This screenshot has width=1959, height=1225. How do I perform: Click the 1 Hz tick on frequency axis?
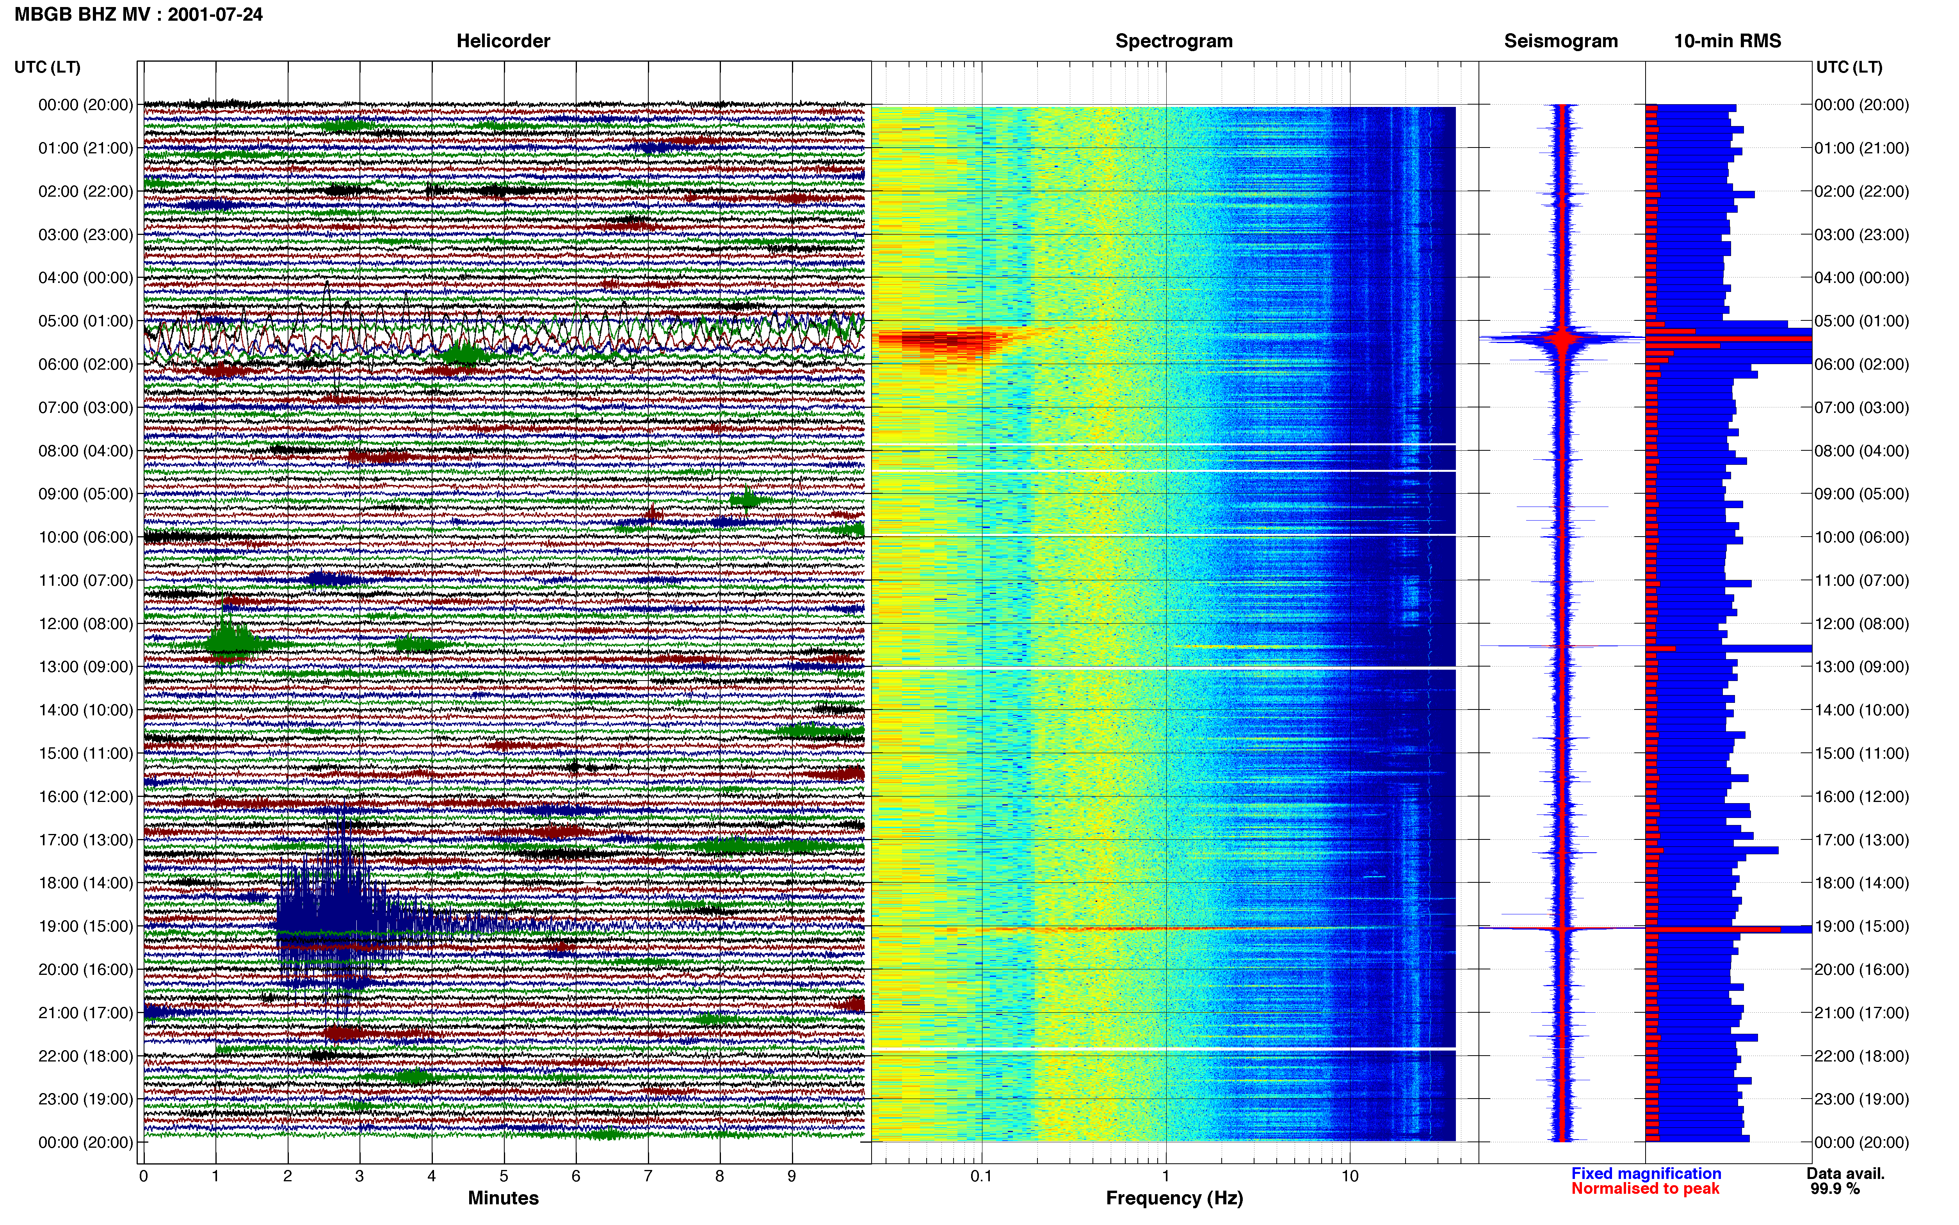click(1166, 1175)
